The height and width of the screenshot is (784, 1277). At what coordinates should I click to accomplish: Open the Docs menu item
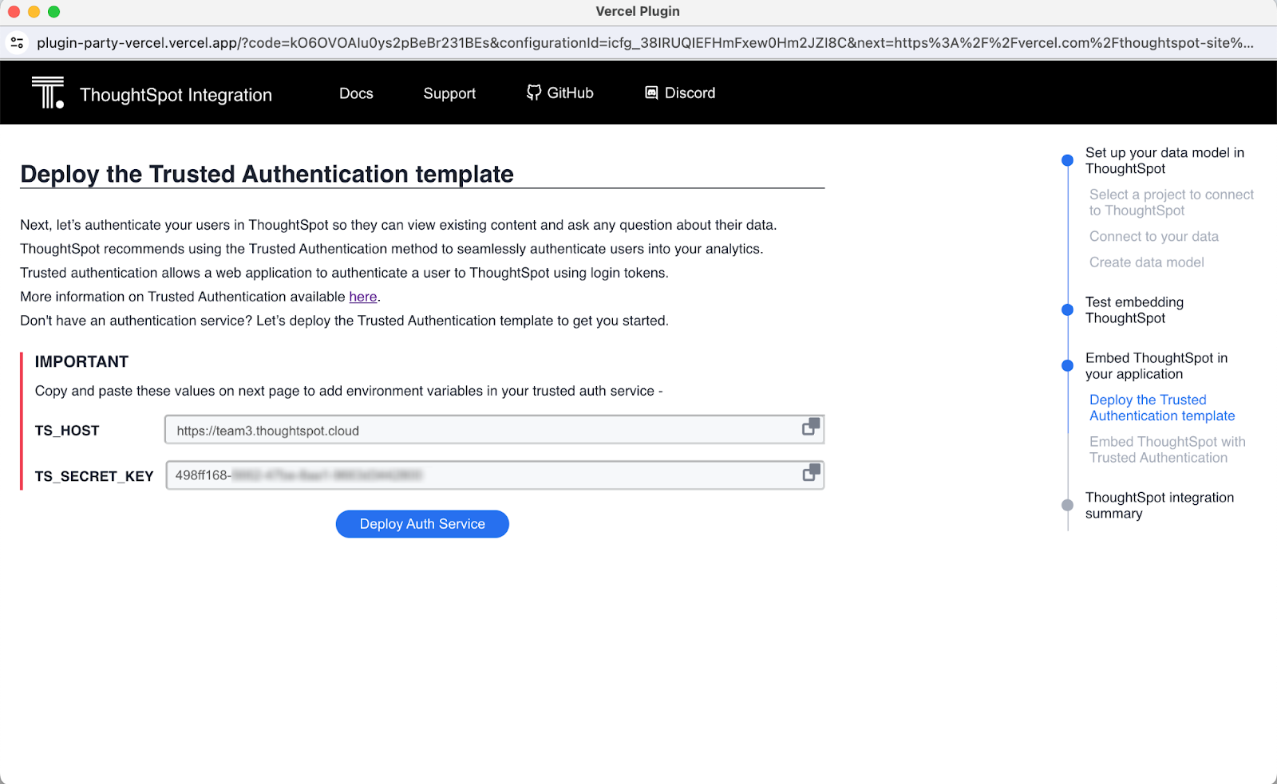coord(356,93)
